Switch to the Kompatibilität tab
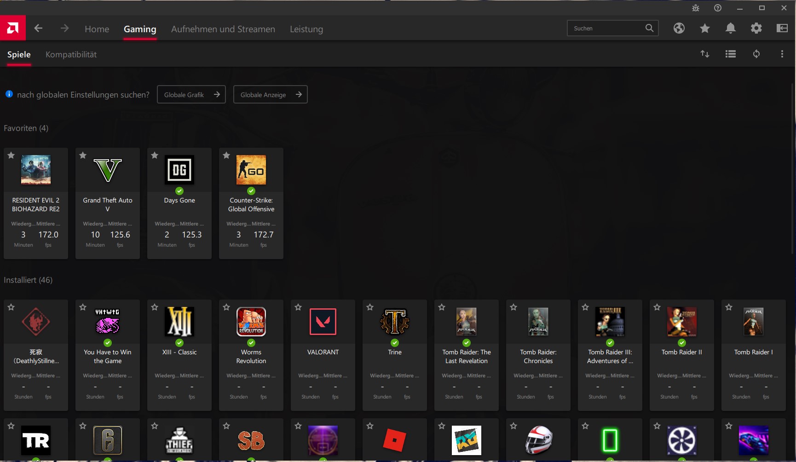Screen dimensions: 796x462 (x=70, y=54)
